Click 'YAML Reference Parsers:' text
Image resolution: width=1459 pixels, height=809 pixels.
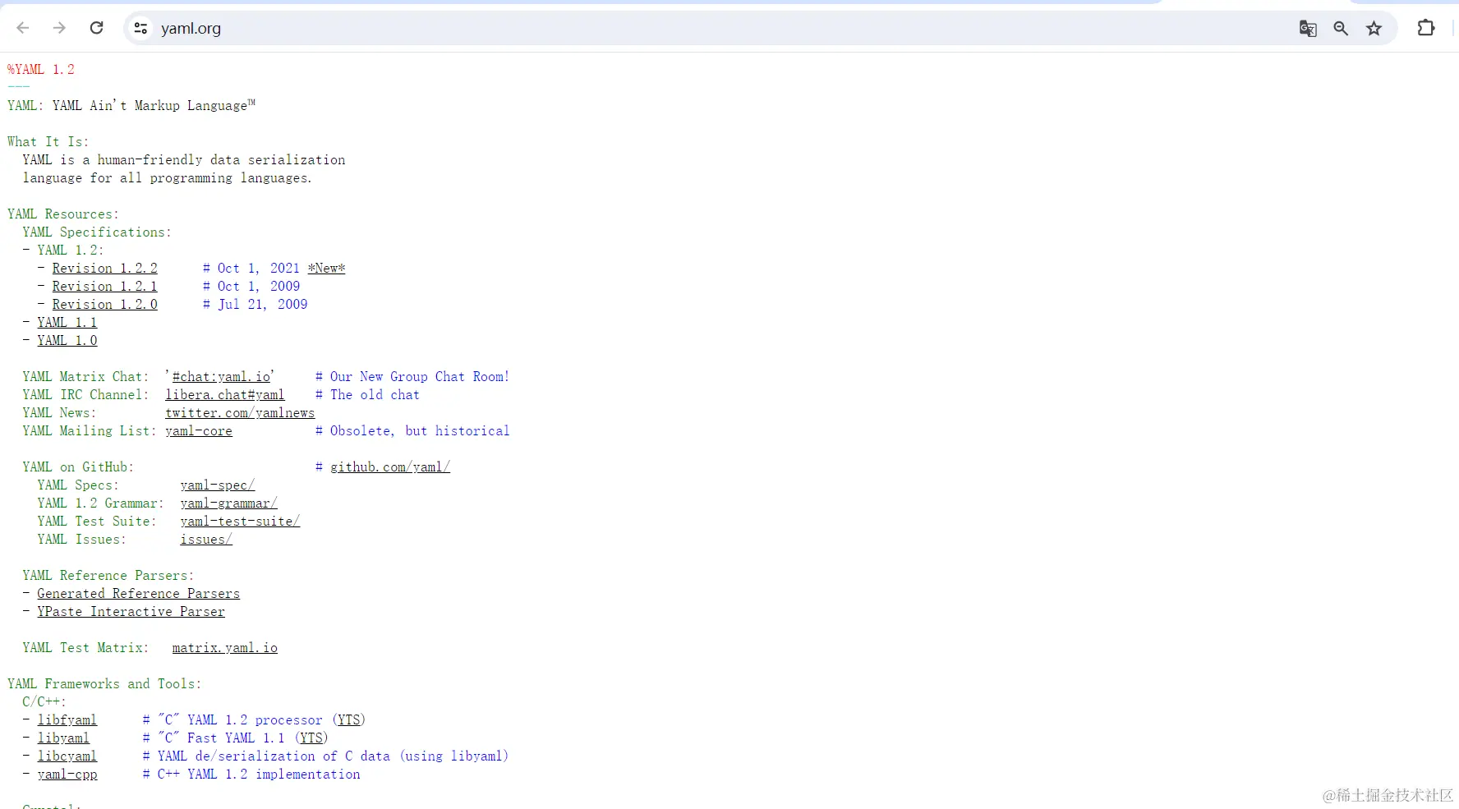click(x=108, y=576)
